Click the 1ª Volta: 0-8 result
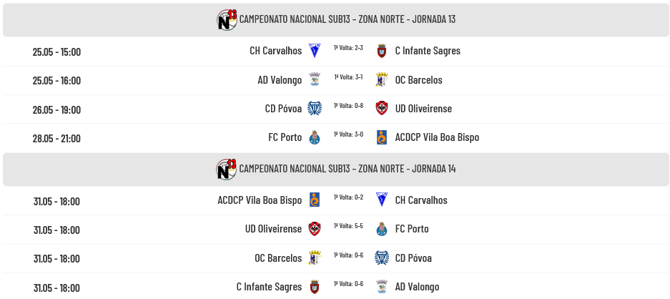The height and width of the screenshot is (299, 670). [x=348, y=106]
